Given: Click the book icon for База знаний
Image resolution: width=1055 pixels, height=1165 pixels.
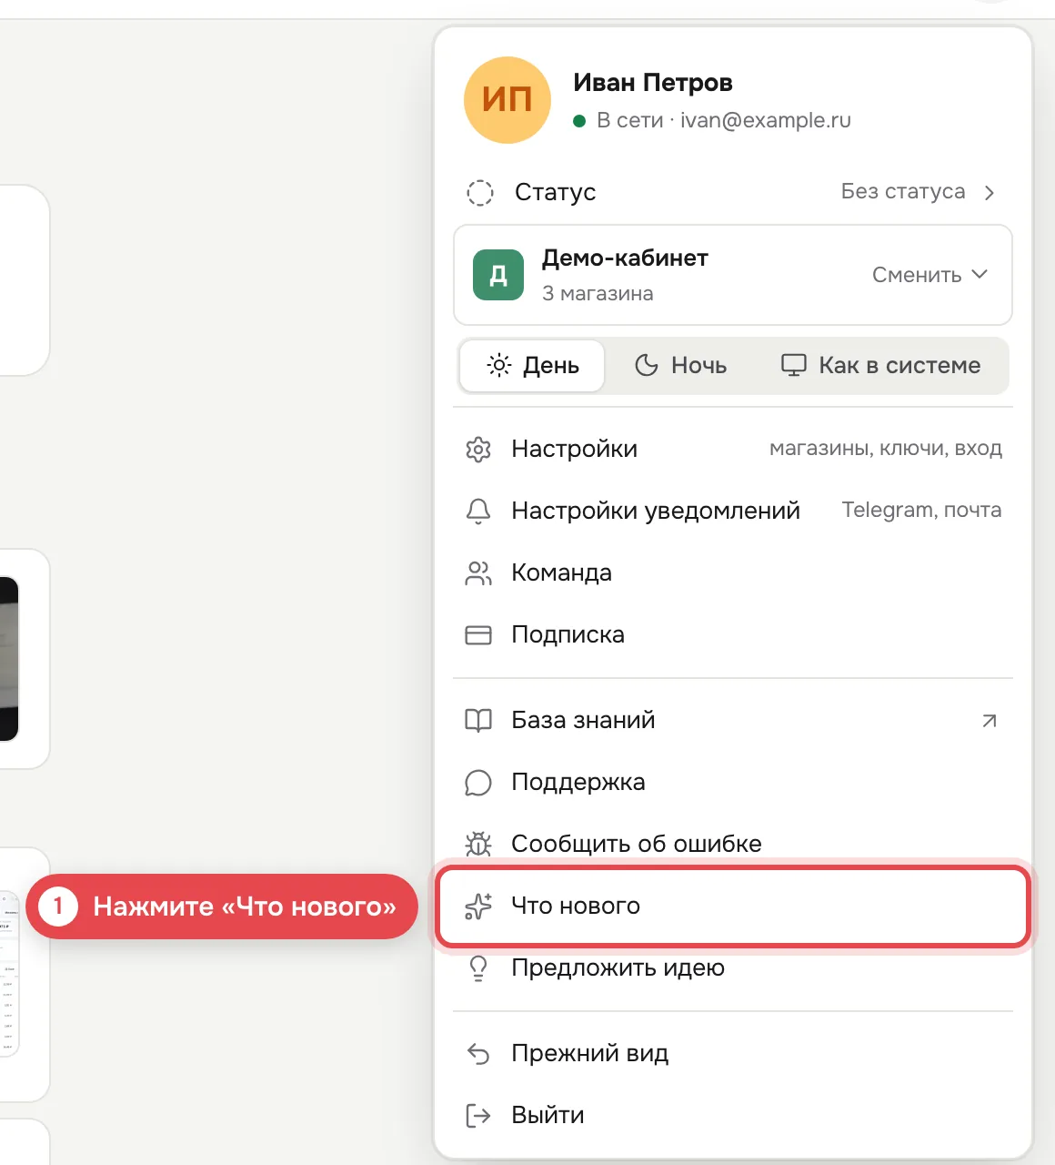Looking at the screenshot, I should (478, 720).
